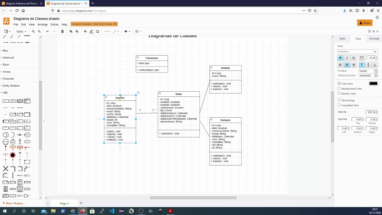Click the Share button

pos(365,23)
